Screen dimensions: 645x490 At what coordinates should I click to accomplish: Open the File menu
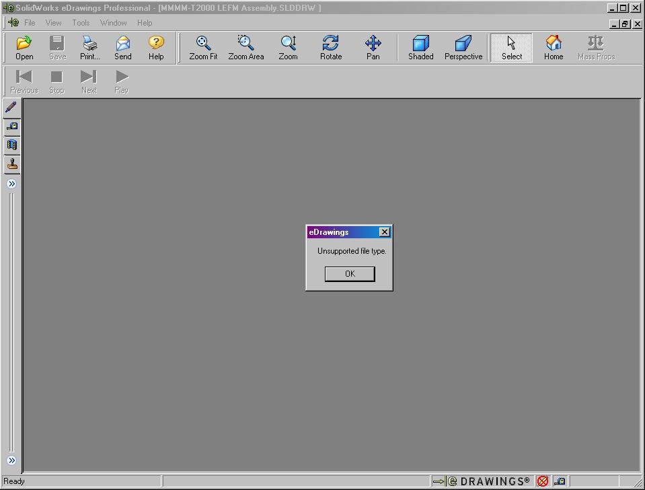tap(30, 23)
